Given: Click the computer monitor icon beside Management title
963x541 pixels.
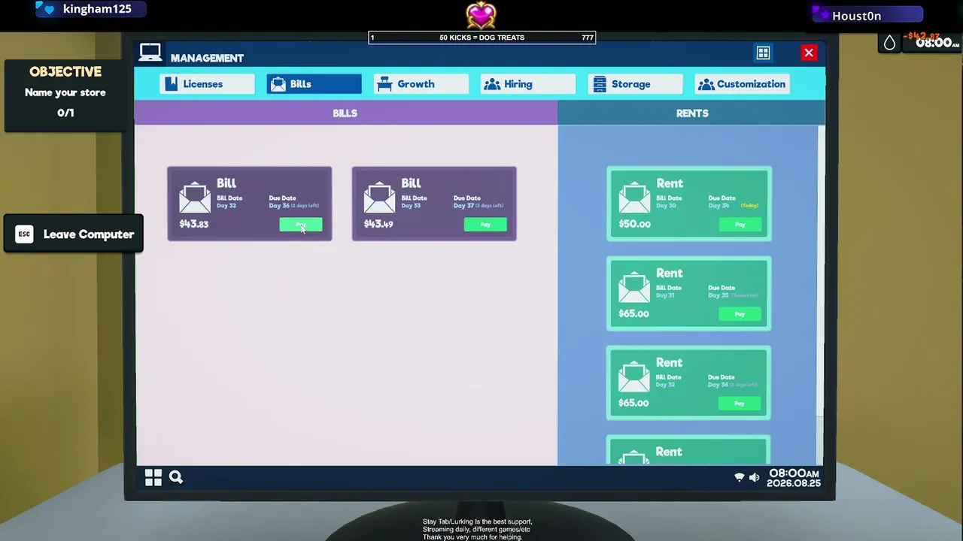Looking at the screenshot, I should [x=150, y=53].
